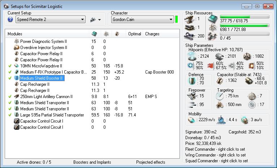Click the CPU usage bar 377.75 / 618.75
This screenshot has width=277, height=168.
[x=244, y=17]
